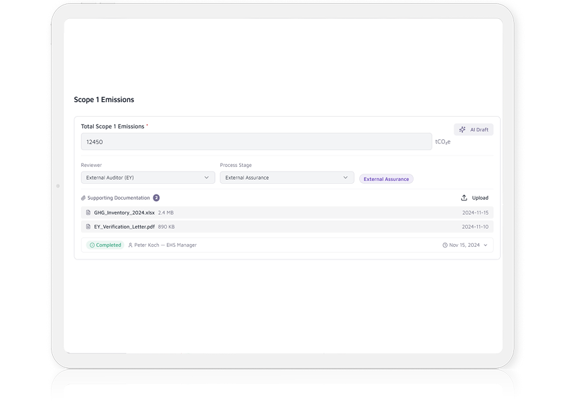Click the AI Draft button label
569x415 pixels.
(479, 129)
